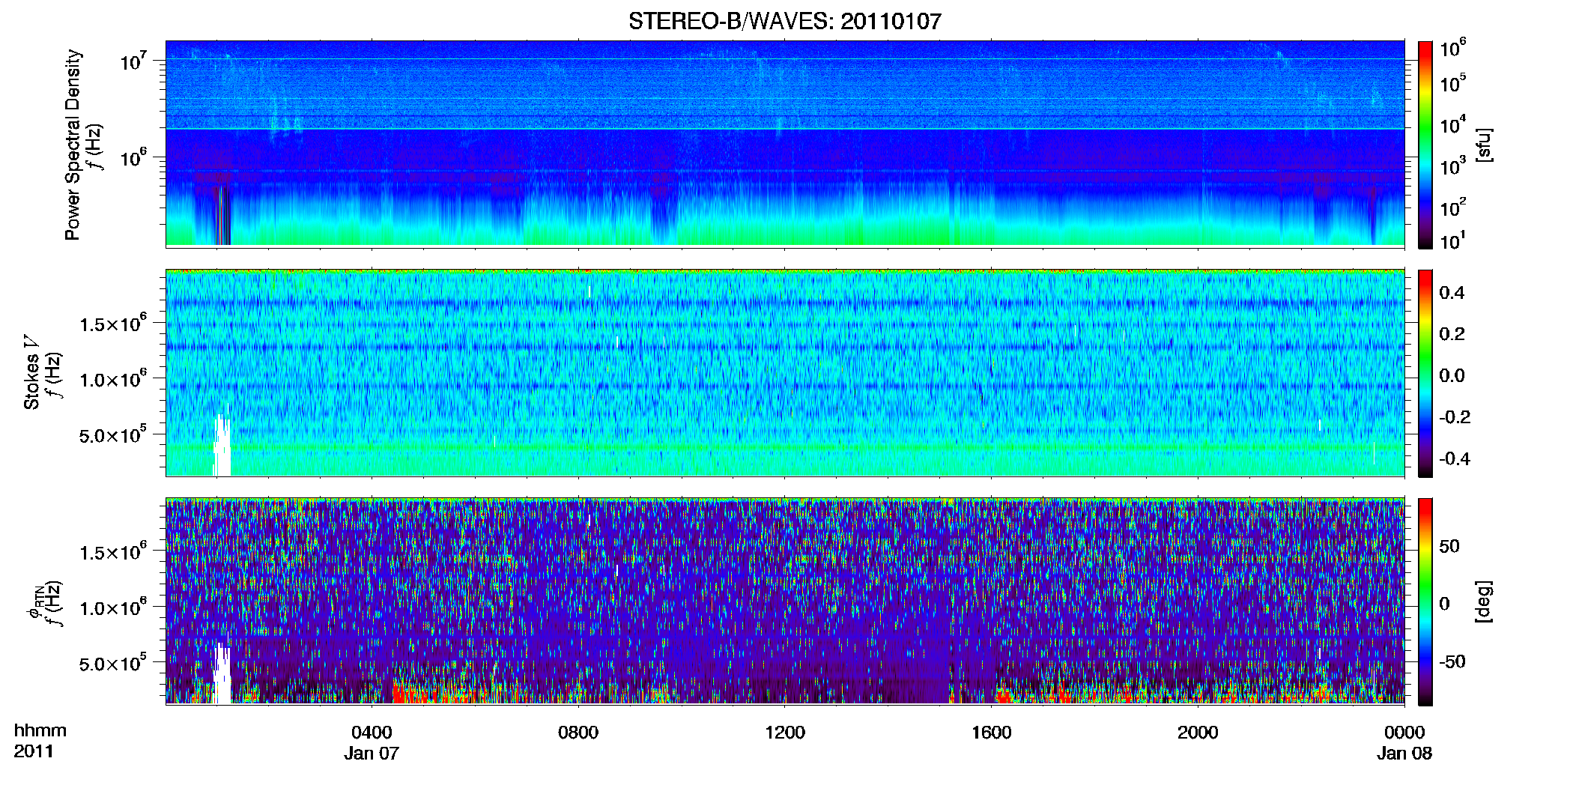1570x809 pixels.
Task: Click the 10^6 label on the sfu color bar
Action: point(1452,49)
